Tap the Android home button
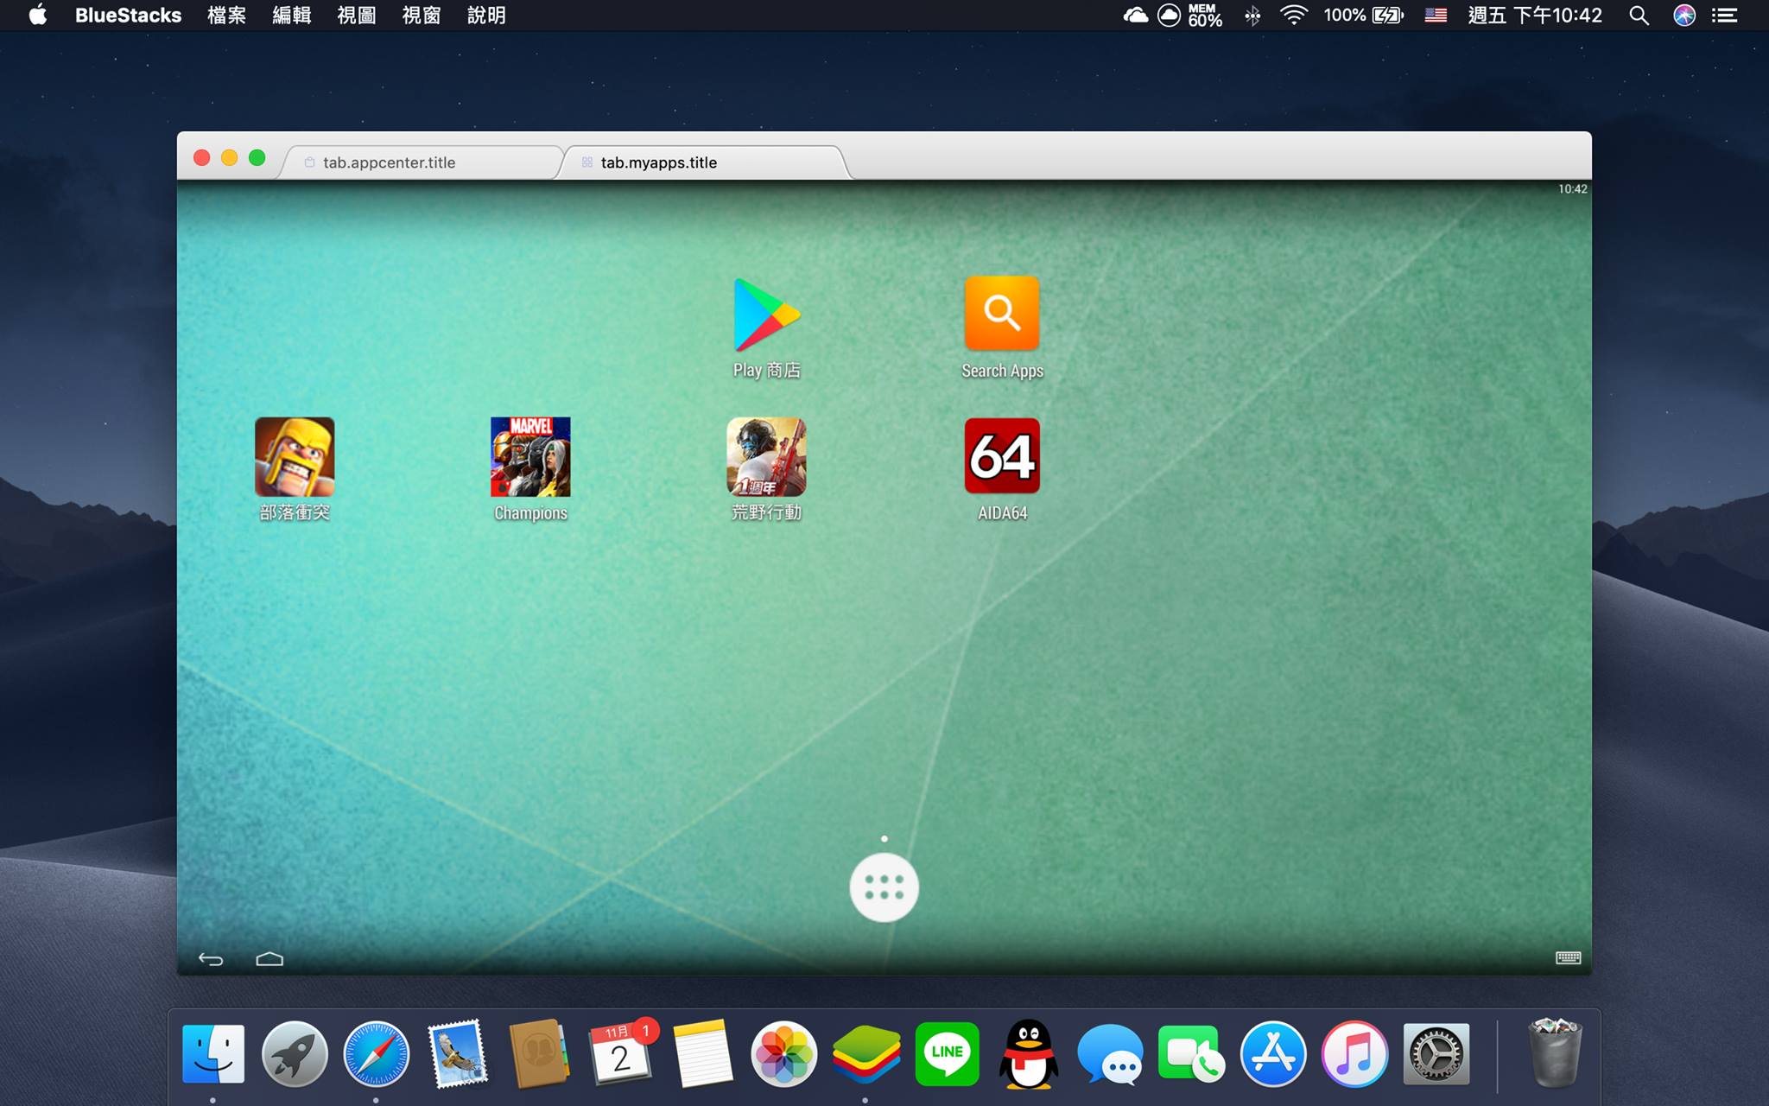Screen dimensions: 1769x1106 [269, 959]
